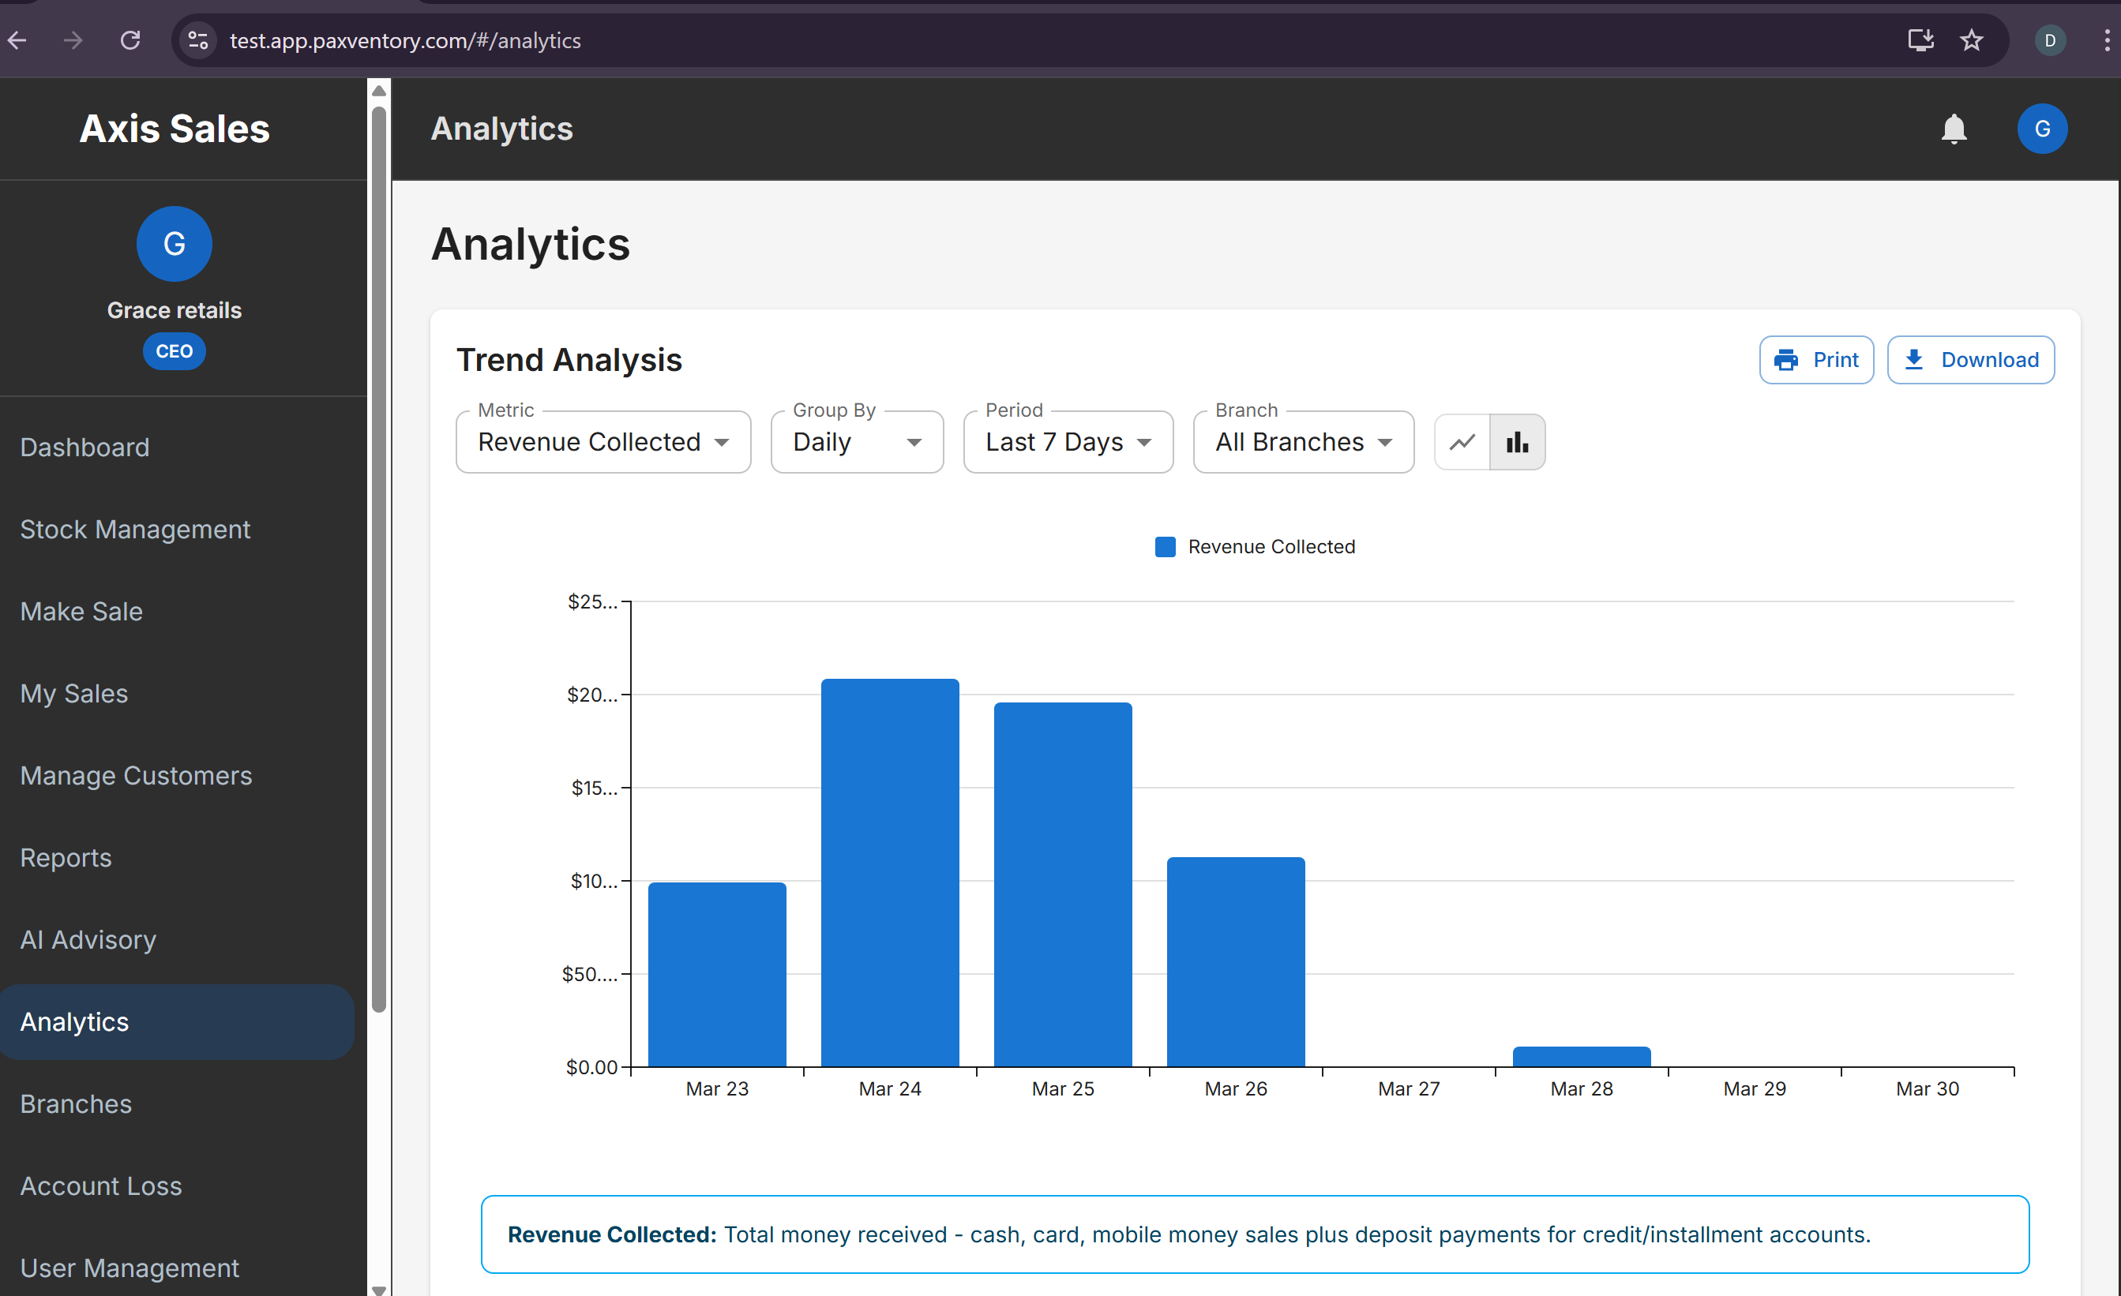
Task: Open Chrome profile D icon
Action: click(x=2050, y=40)
